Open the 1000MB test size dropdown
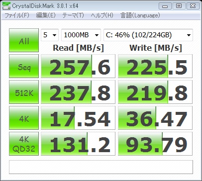 (x=81, y=35)
